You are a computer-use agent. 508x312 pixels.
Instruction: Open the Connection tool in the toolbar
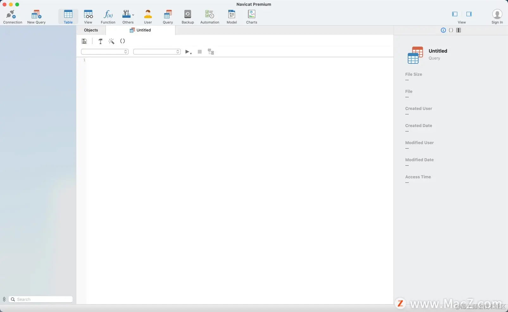(12, 17)
